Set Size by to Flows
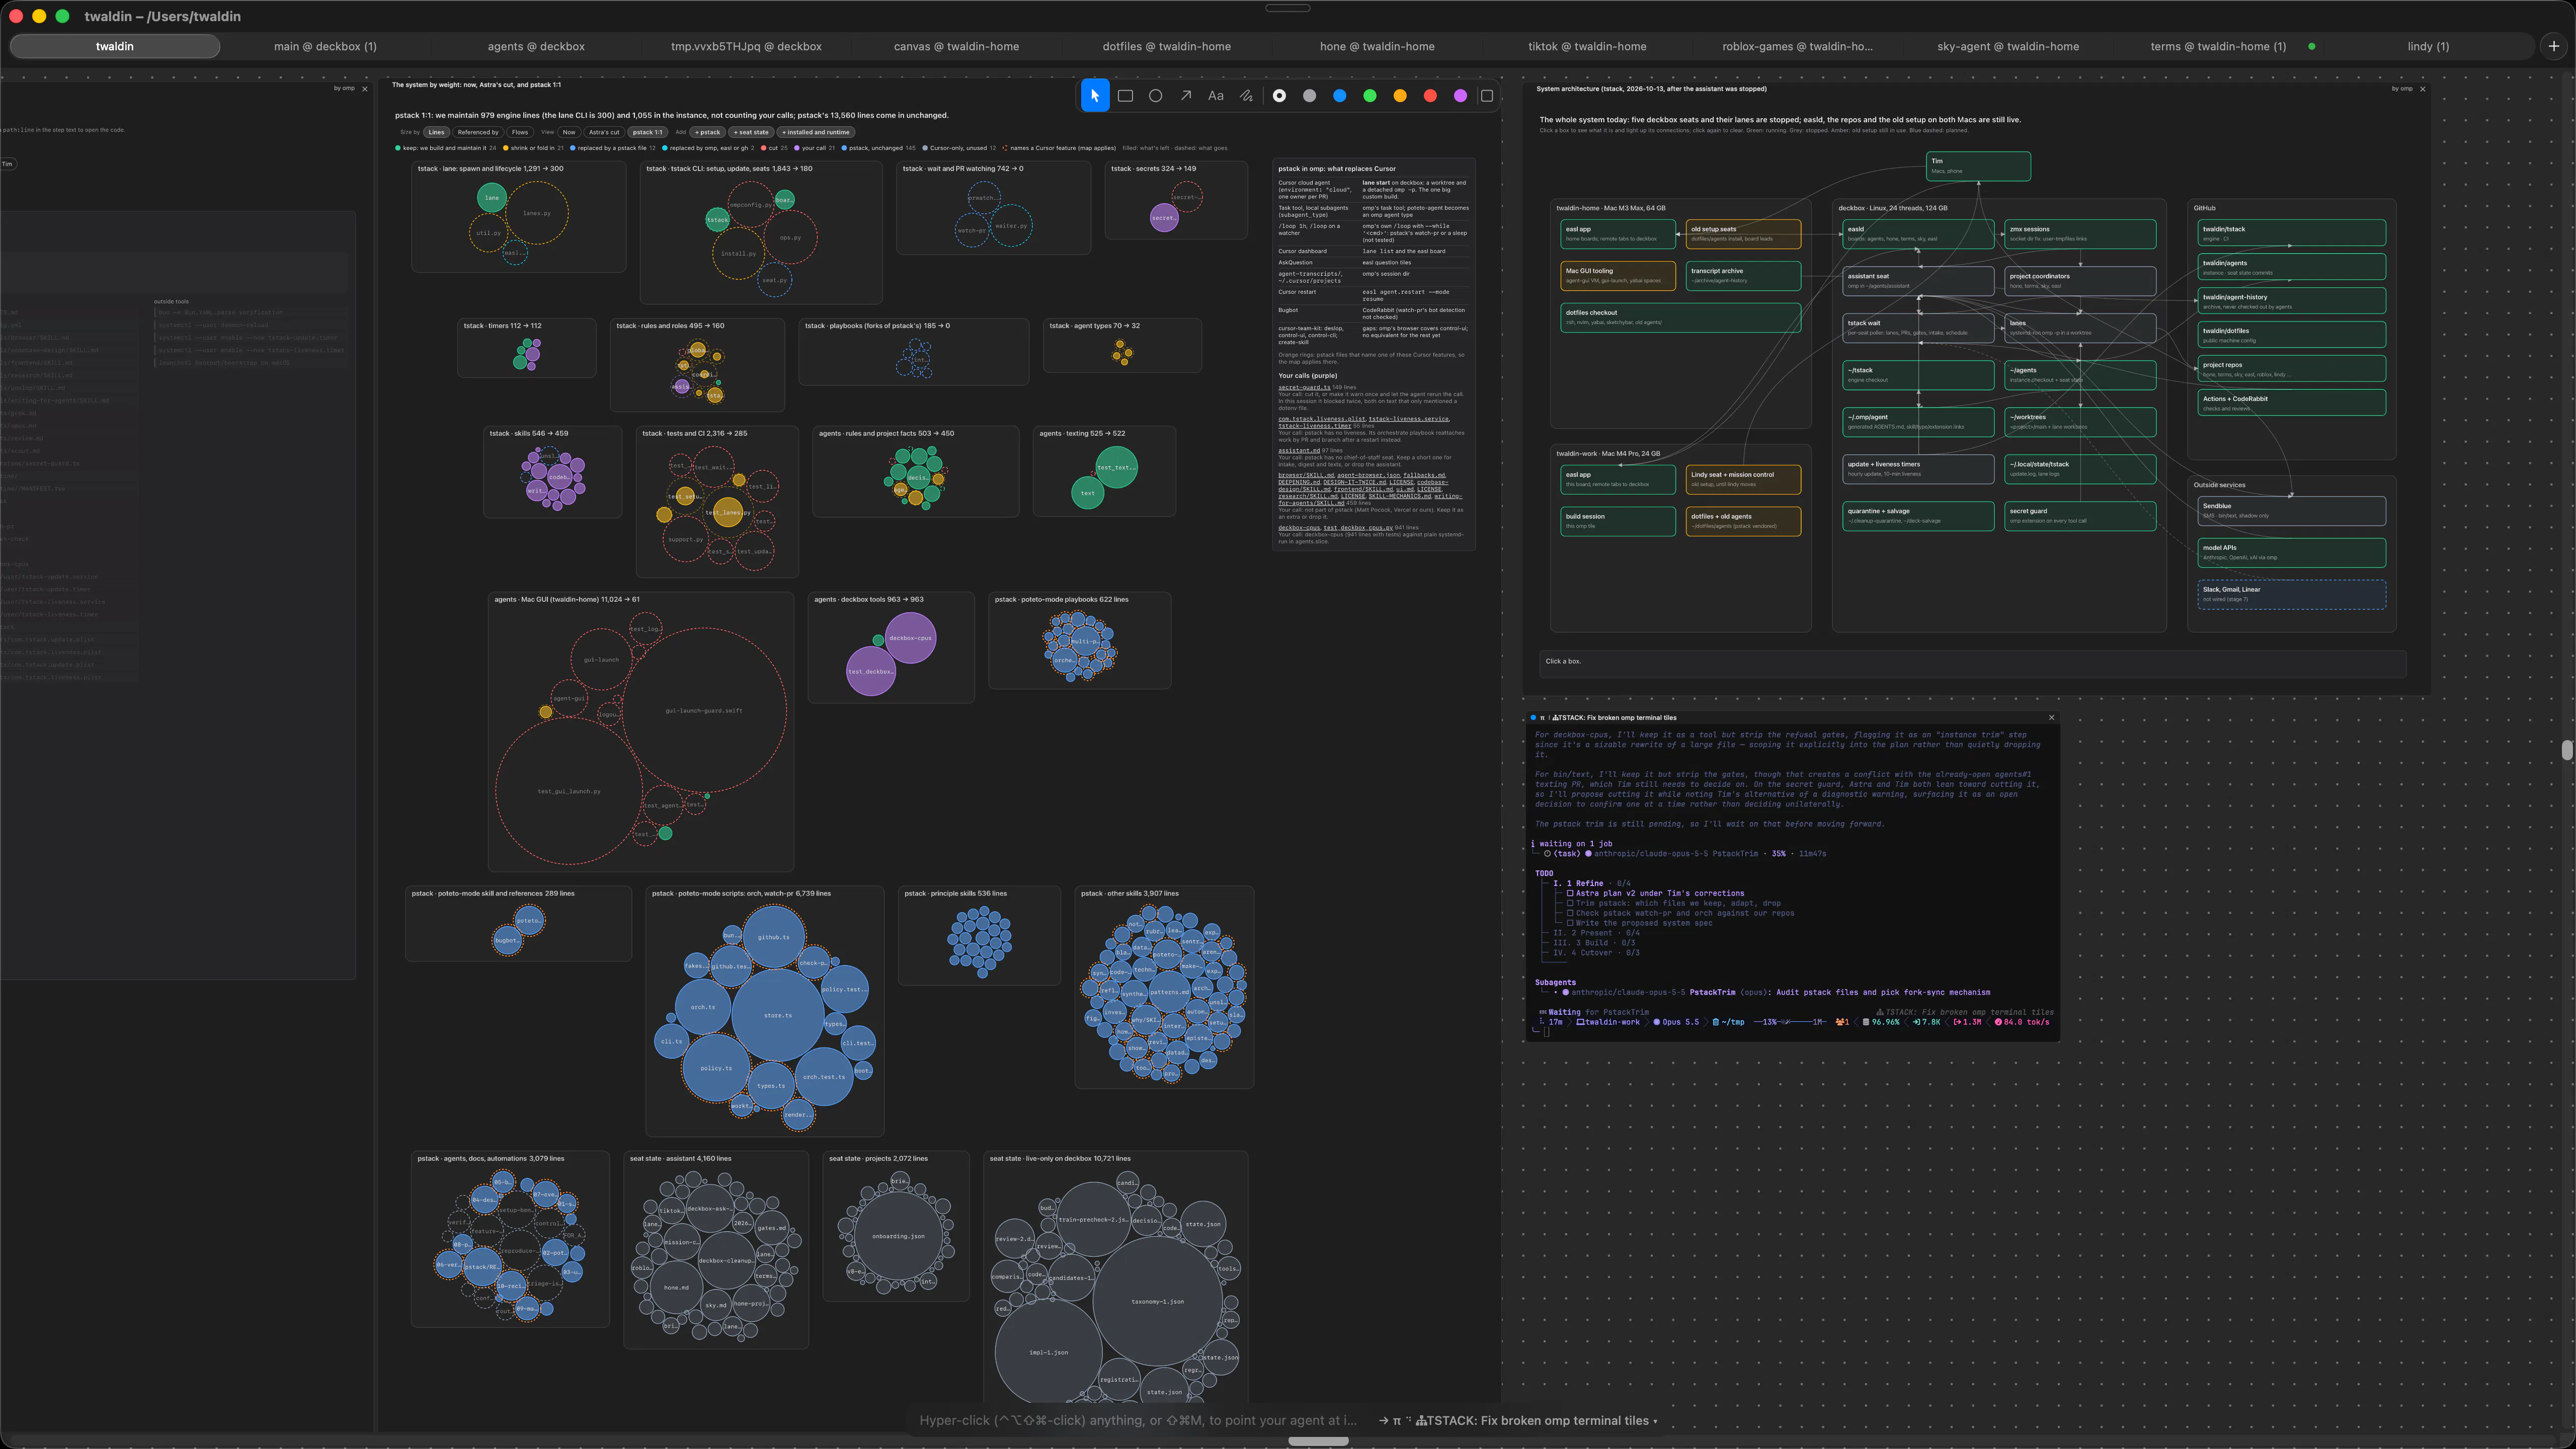 pos(520,132)
